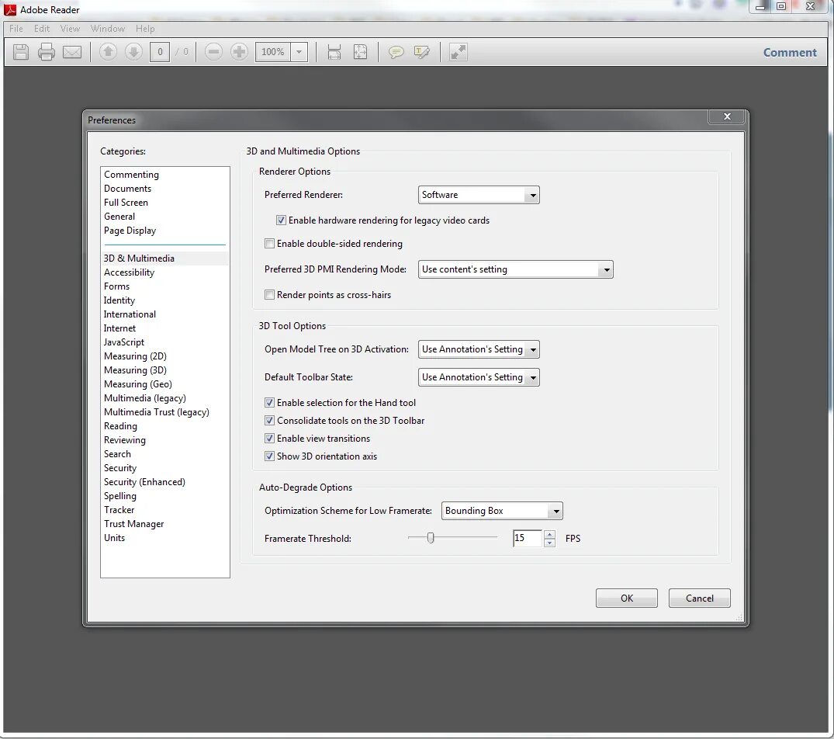Increase Framerate Threshold with up stepper

pyautogui.click(x=549, y=534)
